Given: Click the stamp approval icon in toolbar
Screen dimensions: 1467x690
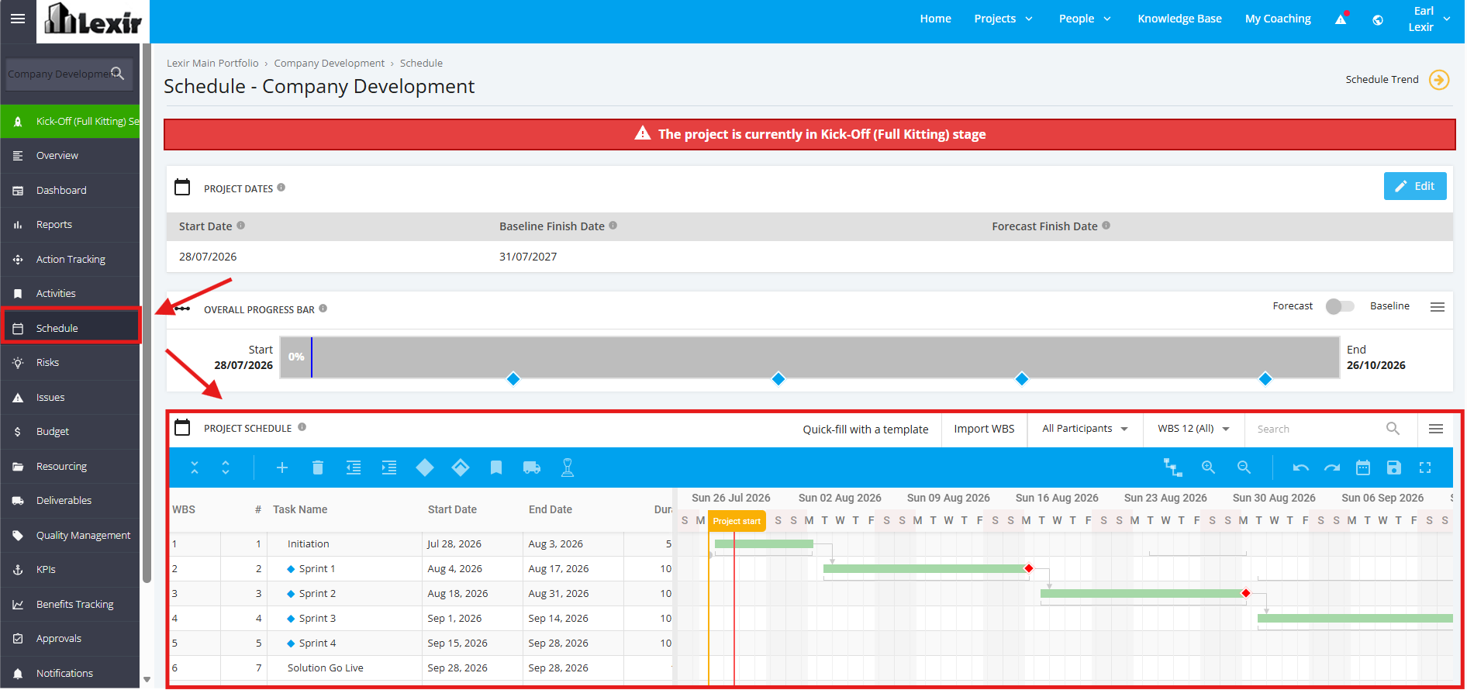Looking at the screenshot, I should click(568, 467).
